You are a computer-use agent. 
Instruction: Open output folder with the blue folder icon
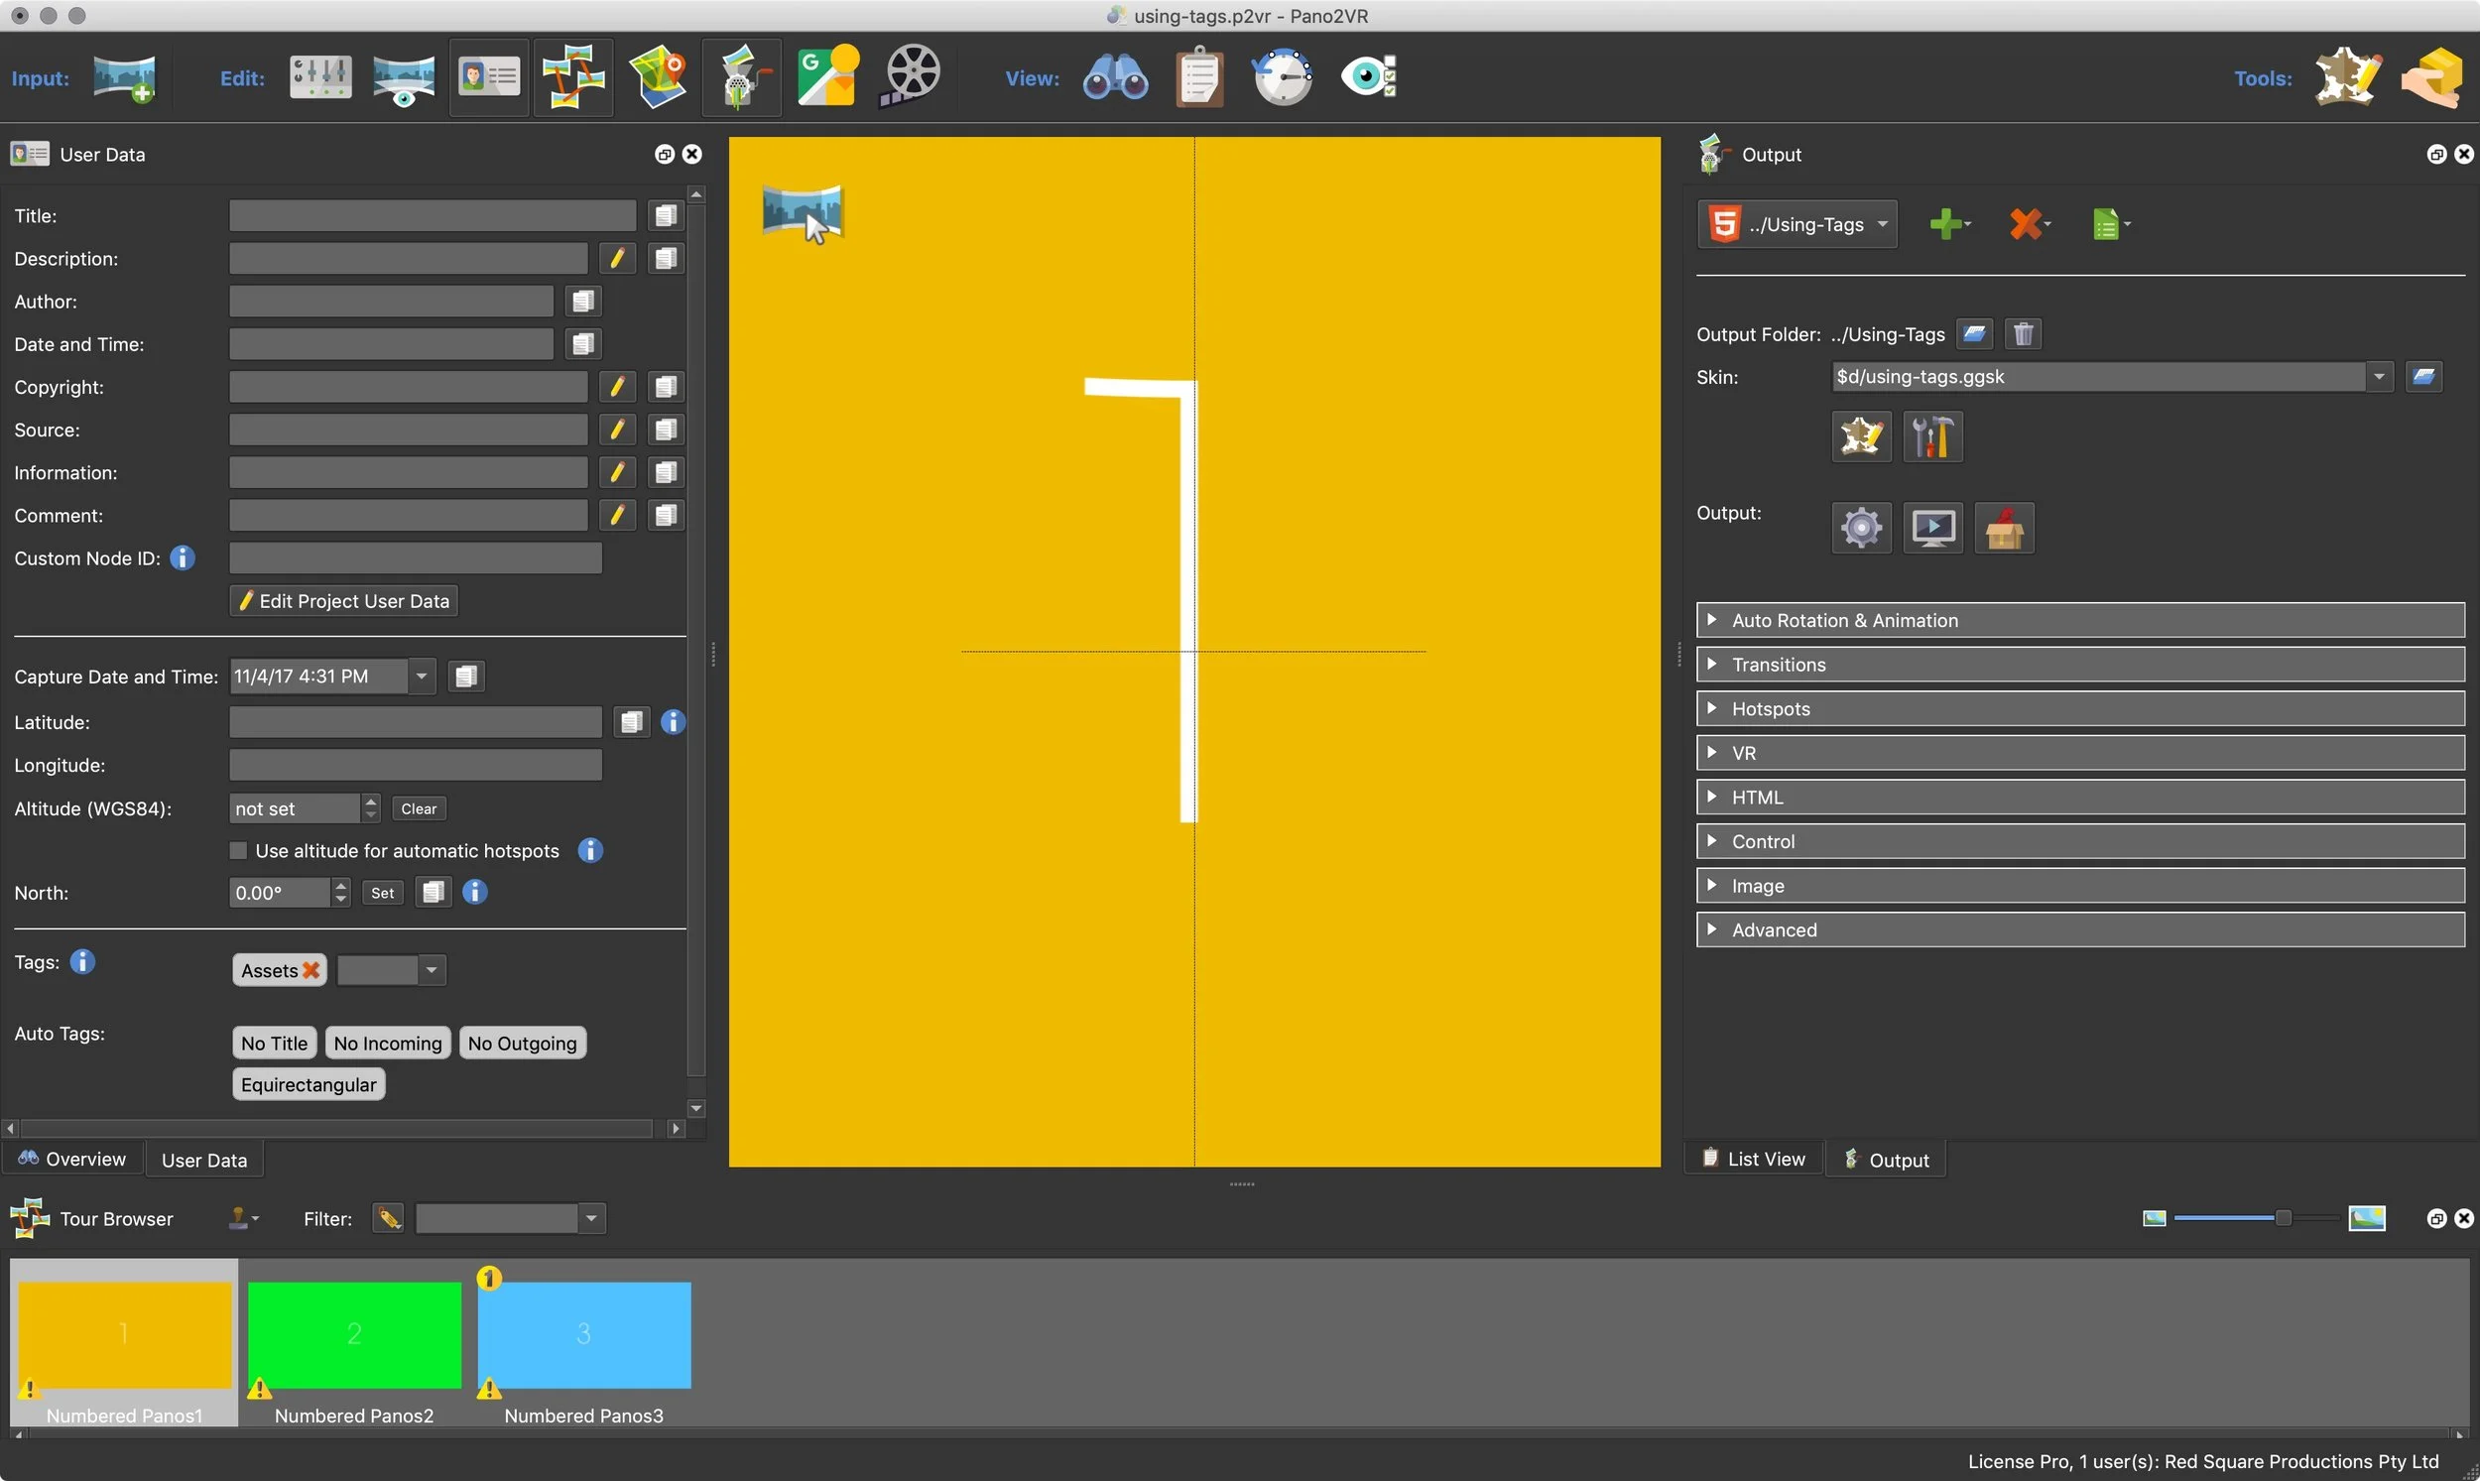coord(1974,334)
